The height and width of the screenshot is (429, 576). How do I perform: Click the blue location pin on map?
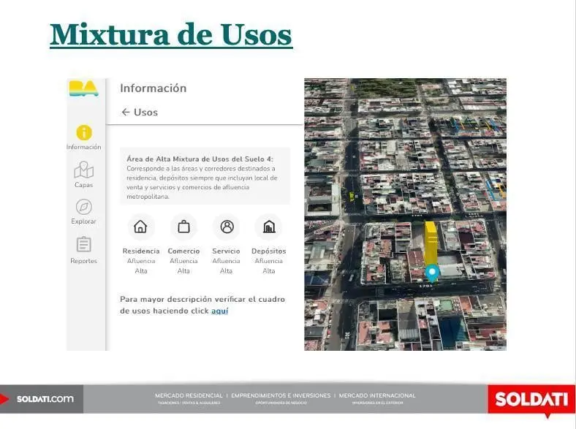click(x=433, y=273)
